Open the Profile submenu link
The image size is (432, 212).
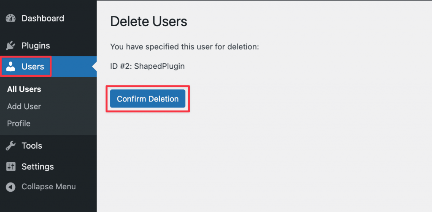19,123
